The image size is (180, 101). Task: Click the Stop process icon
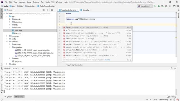170,6
